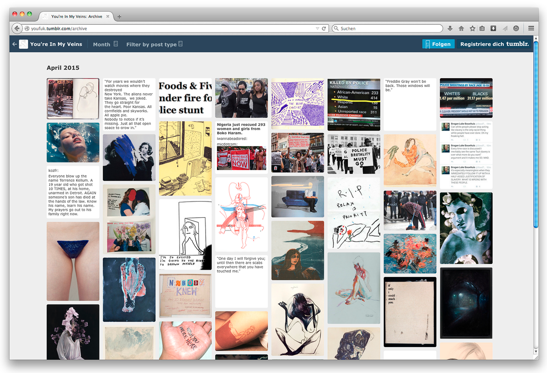
Task: Expand the URL bar history dropdown arrow
Action: click(x=317, y=29)
